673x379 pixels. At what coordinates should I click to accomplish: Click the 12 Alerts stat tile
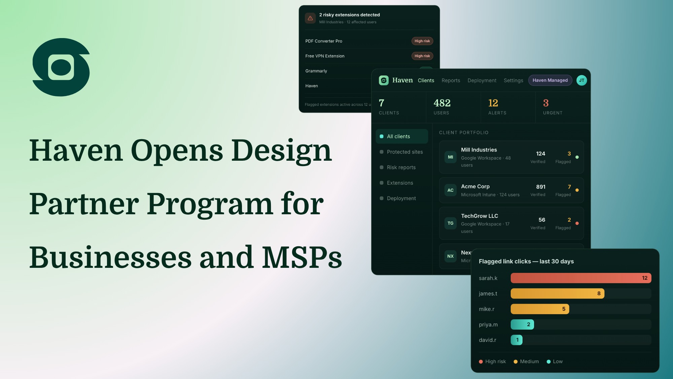(508, 107)
